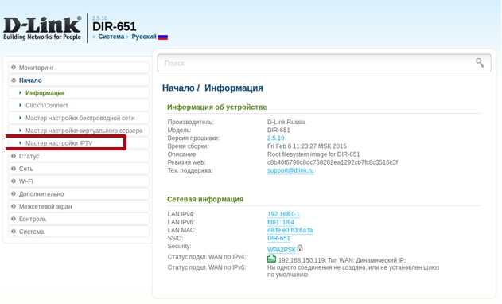Image resolution: width=502 pixels, height=304 pixels.
Task: Click the Root filesystem image description
Action: pos(313,154)
